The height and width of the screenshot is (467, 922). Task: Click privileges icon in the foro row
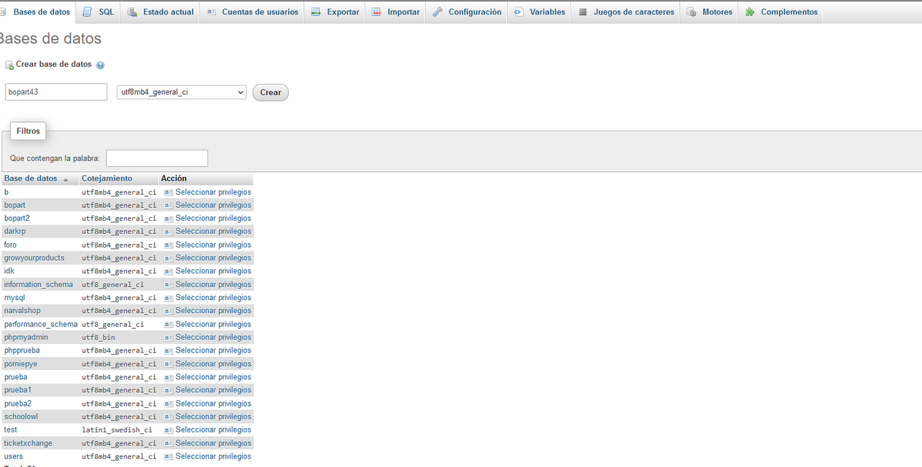coord(169,245)
